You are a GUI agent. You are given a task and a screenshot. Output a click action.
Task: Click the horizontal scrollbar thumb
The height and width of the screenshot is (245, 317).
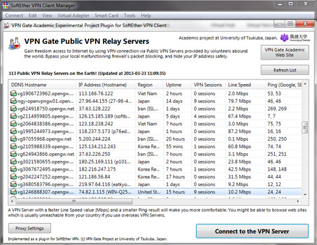(74, 201)
